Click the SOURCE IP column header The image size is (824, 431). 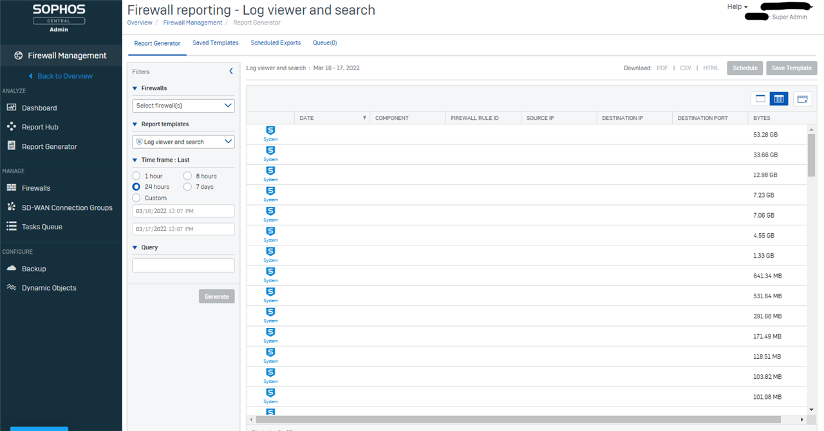pyautogui.click(x=559, y=118)
